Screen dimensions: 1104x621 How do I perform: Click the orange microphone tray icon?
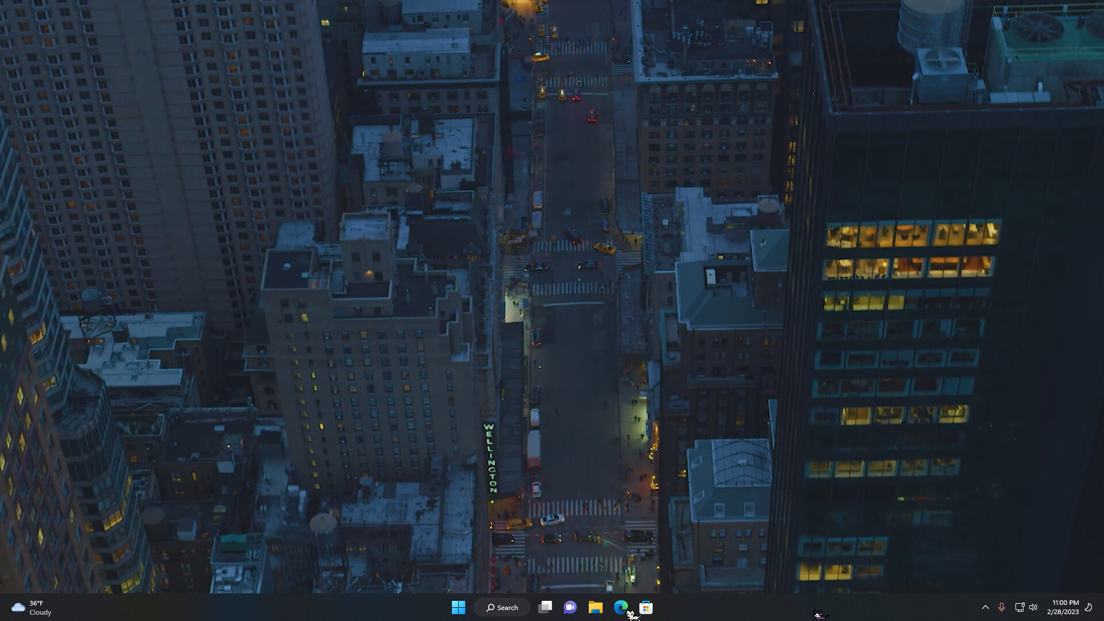[1002, 607]
